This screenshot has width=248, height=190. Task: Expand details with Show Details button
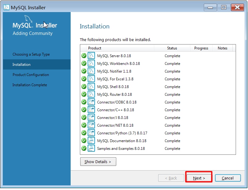(98, 162)
